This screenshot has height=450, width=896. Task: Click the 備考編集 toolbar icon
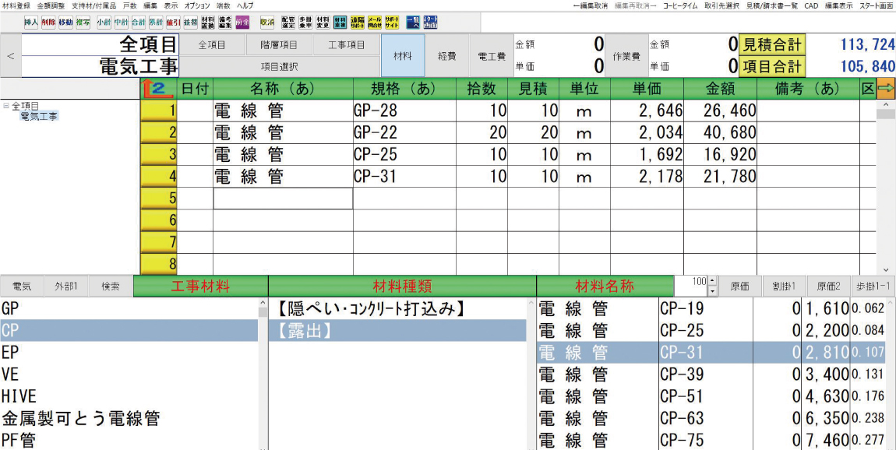(x=225, y=23)
